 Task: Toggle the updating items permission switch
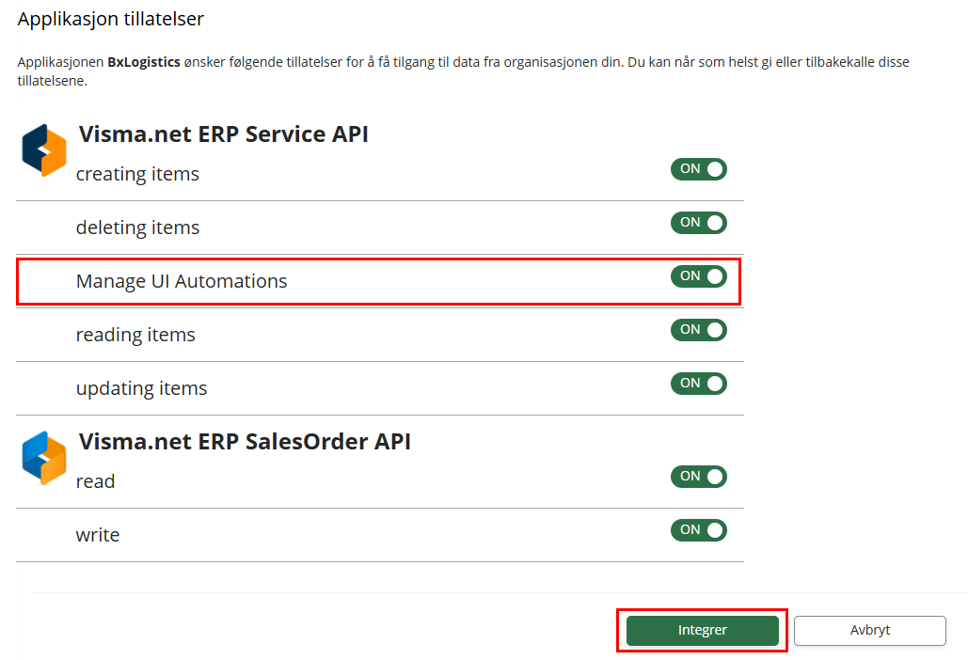tap(698, 384)
